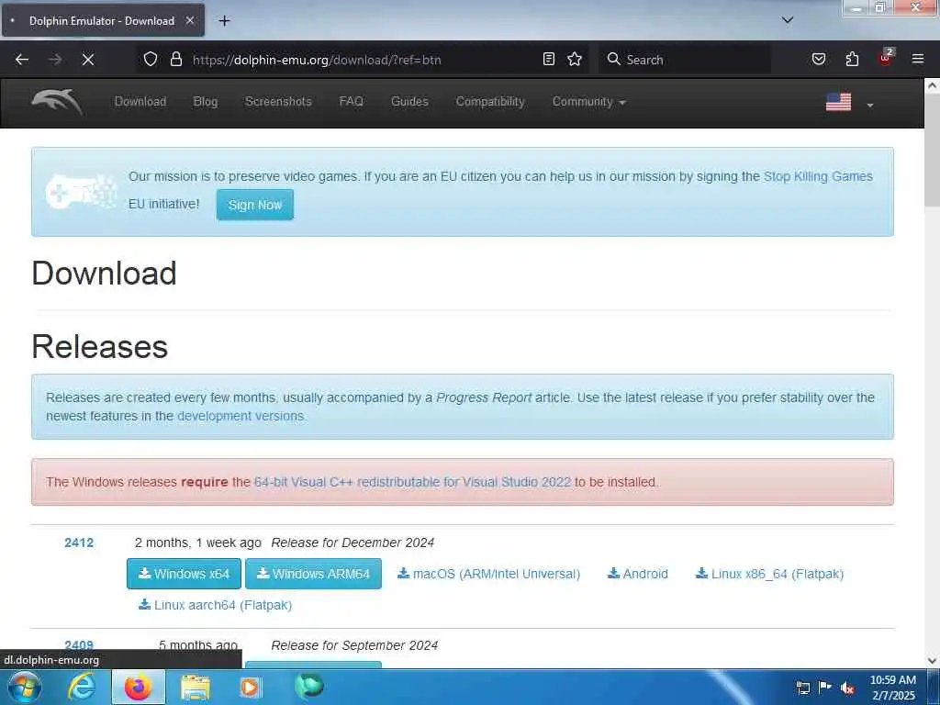The width and height of the screenshot is (940, 705).
Task: Open the development versions link
Action: pyautogui.click(x=241, y=416)
